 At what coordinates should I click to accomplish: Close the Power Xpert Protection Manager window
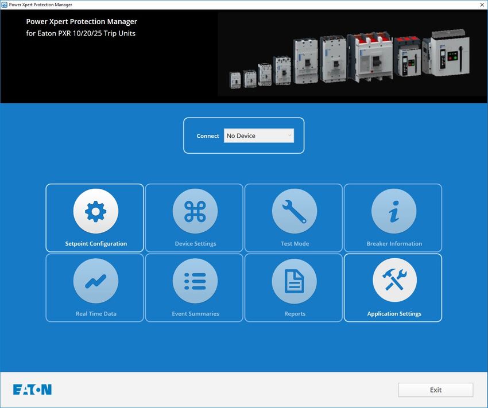[482, 5]
